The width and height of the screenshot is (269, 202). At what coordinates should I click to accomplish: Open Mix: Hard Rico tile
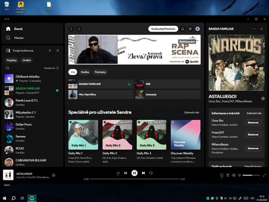click(101, 94)
